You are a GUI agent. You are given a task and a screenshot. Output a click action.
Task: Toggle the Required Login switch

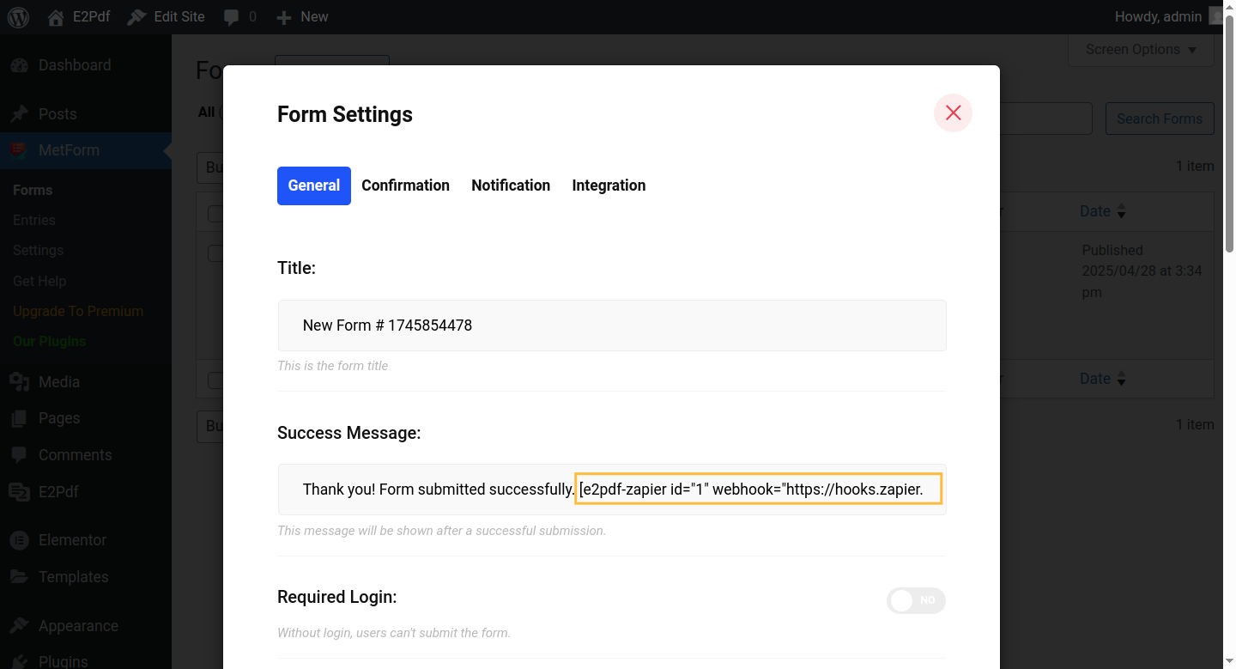(916, 600)
